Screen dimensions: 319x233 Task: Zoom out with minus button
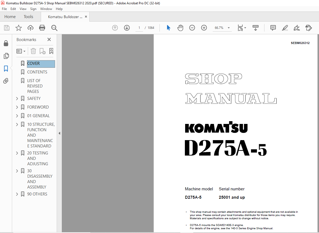click(x=192, y=28)
